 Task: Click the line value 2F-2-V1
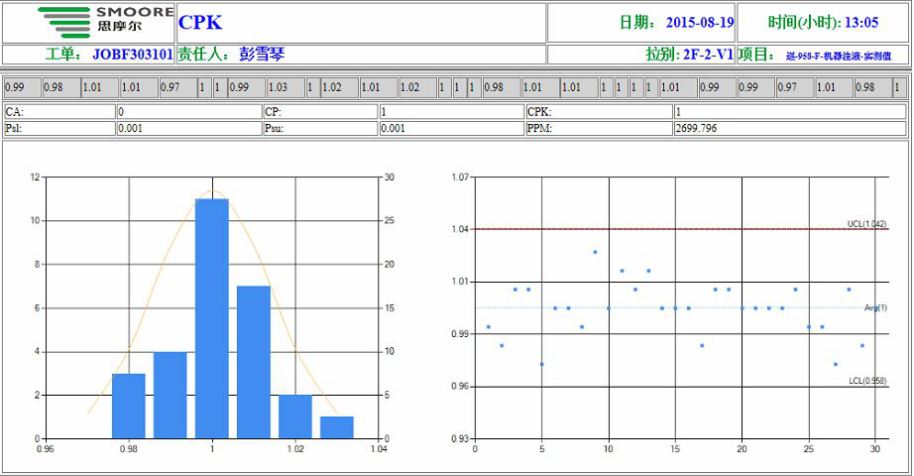coord(708,55)
